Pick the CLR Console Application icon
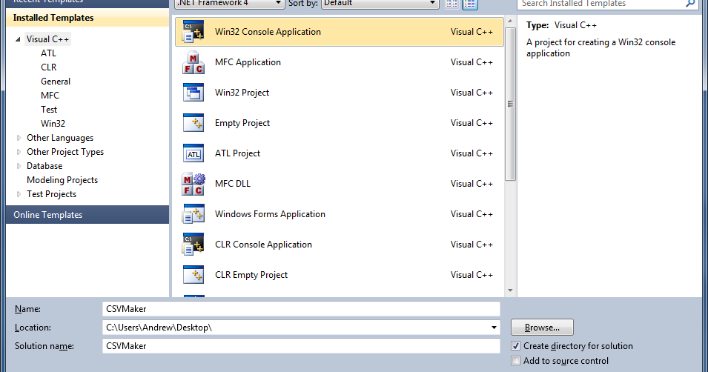 click(193, 245)
